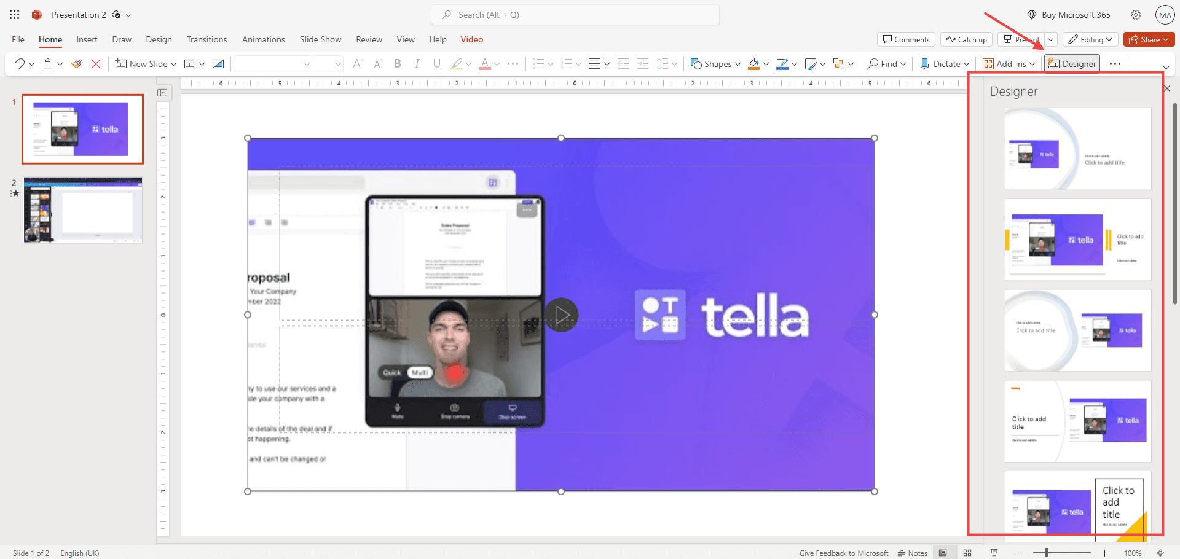Click the Shape Fill bucket icon
Image resolution: width=1180 pixels, height=559 pixels.
pyautogui.click(x=754, y=63)
